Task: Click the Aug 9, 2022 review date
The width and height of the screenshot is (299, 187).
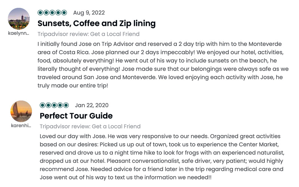Action: coord(89,13)
